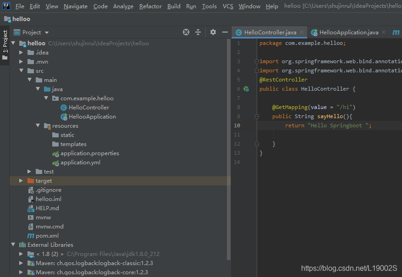
Task: Collapse the com.example.helloo package arrow
Action: pos(46,98)
